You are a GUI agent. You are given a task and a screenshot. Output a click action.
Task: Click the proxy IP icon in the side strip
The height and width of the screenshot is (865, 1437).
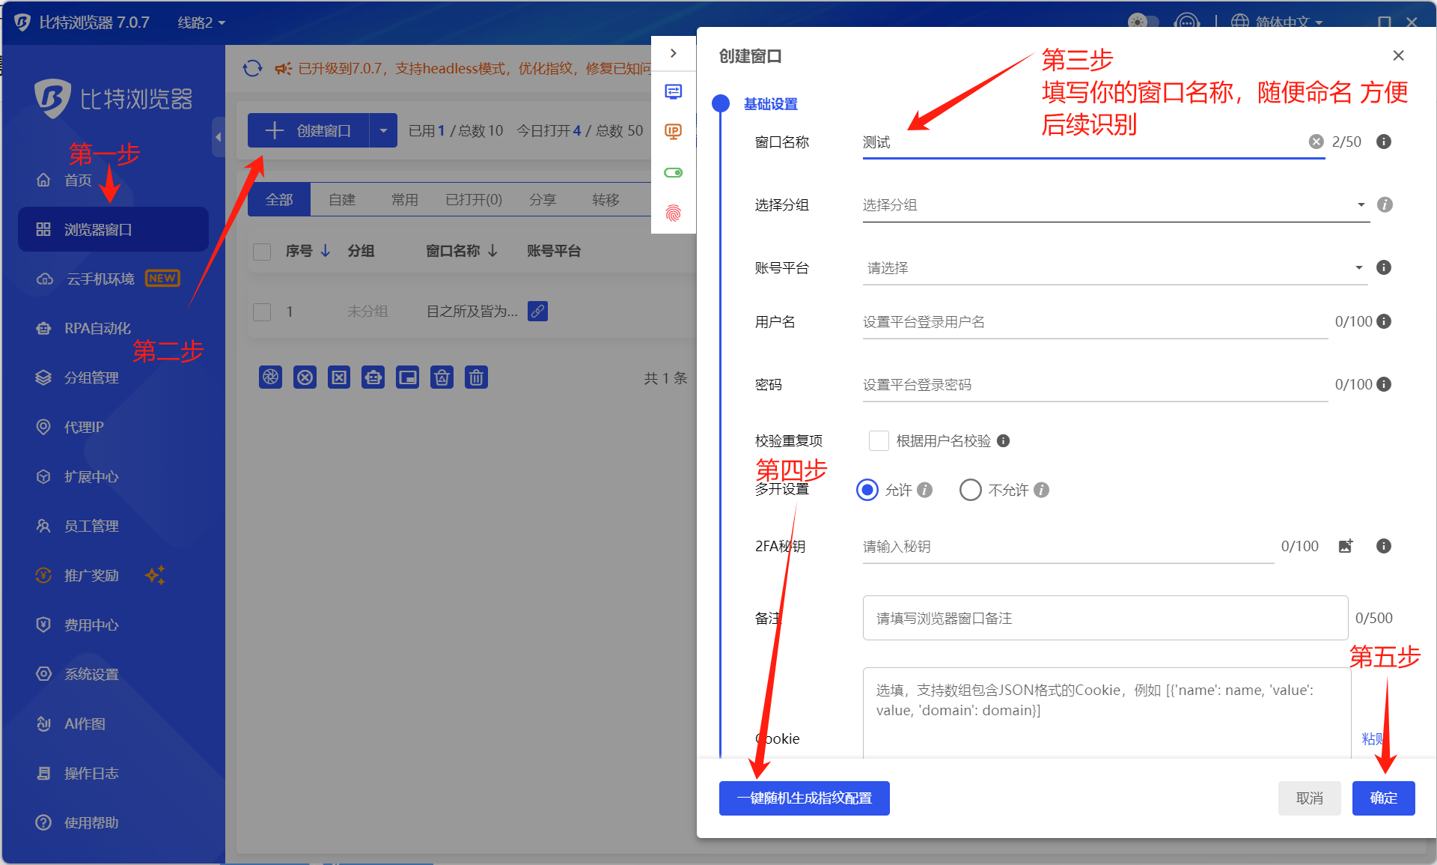[x=673, y=132]
